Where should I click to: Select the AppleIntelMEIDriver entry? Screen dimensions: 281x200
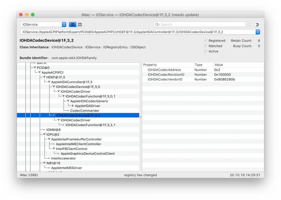click(67, 168)
